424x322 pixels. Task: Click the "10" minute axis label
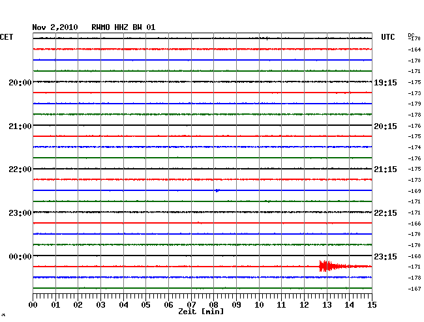coord(259,305)
